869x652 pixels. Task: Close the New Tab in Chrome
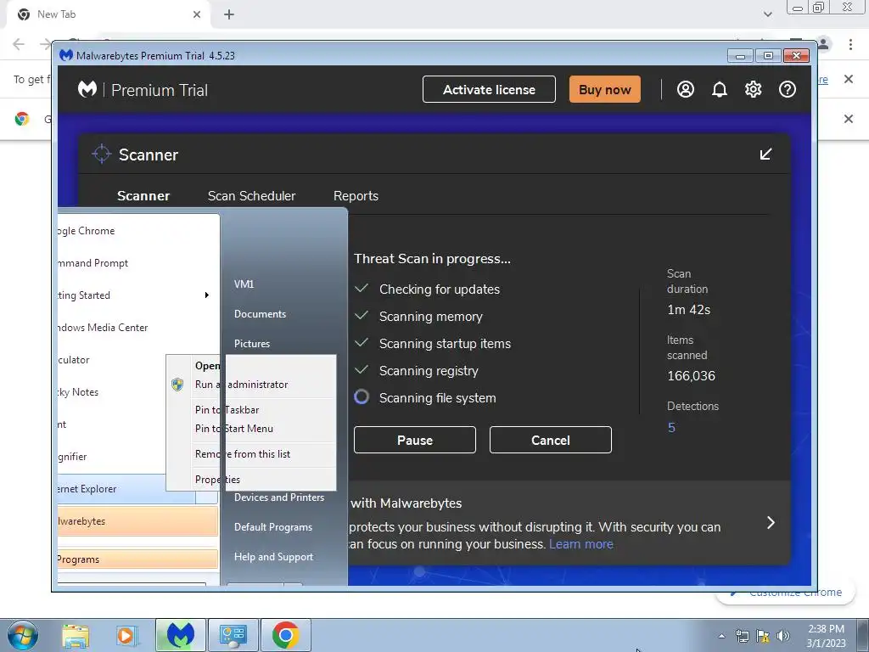point(197,14)
